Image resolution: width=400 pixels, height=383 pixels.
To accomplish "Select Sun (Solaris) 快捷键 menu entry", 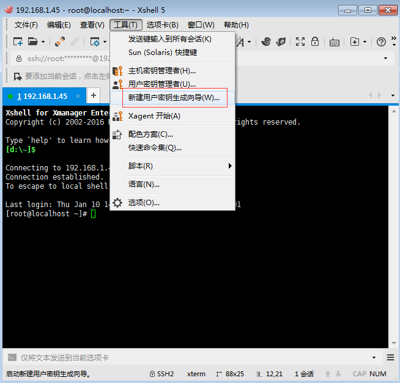I will pyautogui.click(x=172, y=53).
